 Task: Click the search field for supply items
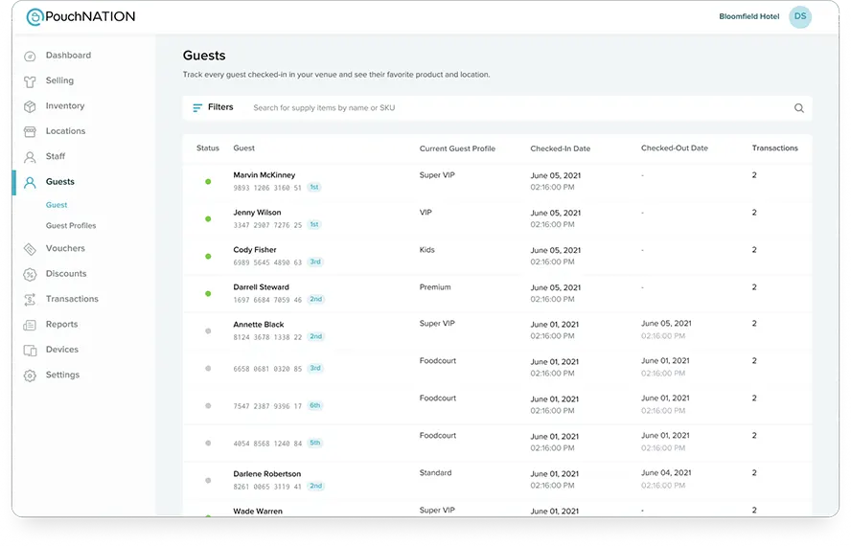[x=517, y=108]
